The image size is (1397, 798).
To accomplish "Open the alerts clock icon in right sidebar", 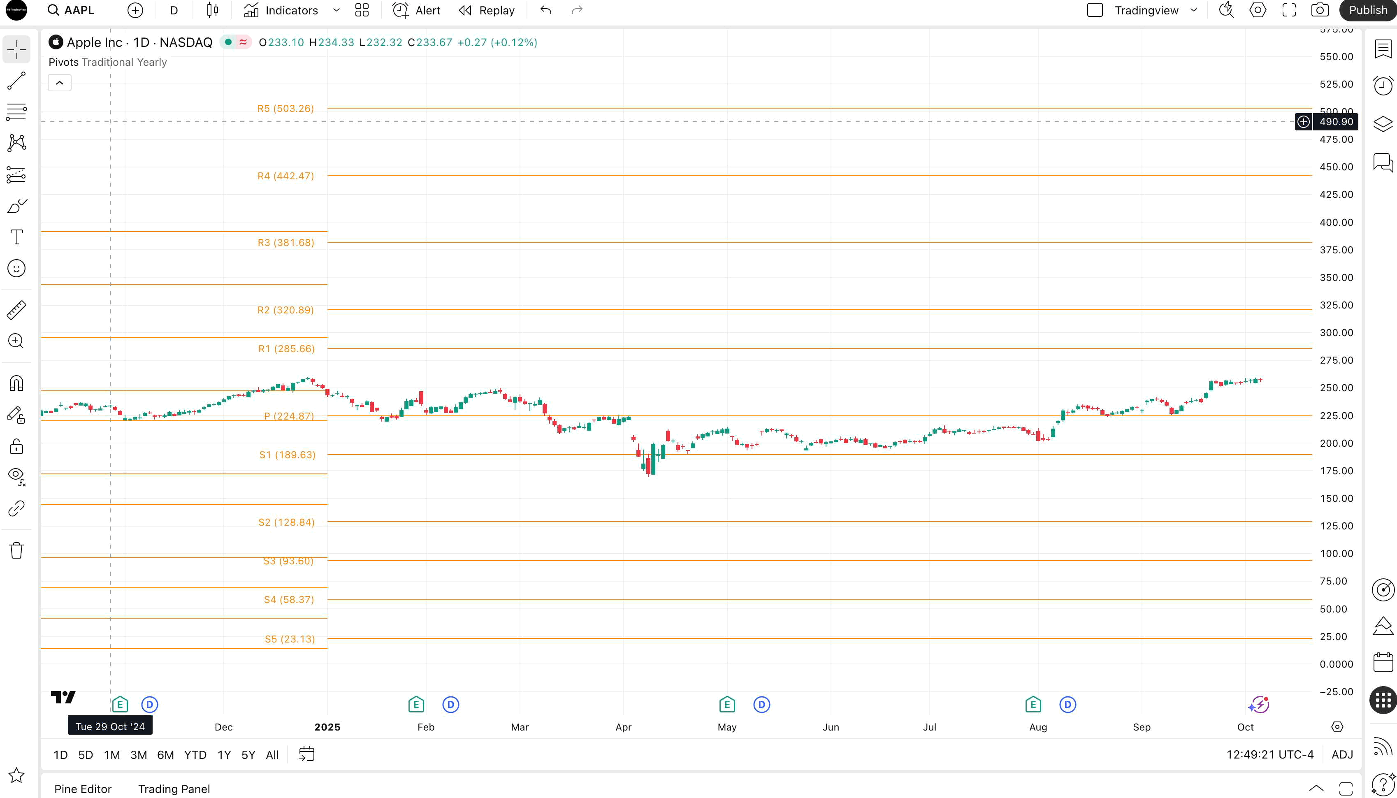I will [x=1383, y=86].
